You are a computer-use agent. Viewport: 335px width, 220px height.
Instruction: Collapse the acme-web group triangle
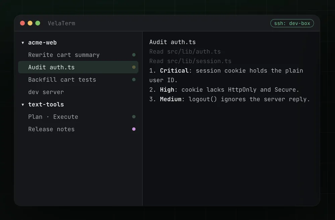point(23,43)
